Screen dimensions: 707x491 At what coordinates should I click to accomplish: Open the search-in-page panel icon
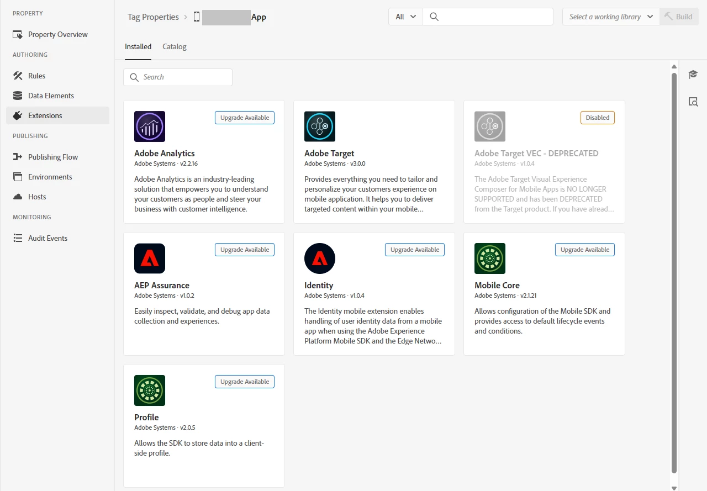tap(693, 102)
